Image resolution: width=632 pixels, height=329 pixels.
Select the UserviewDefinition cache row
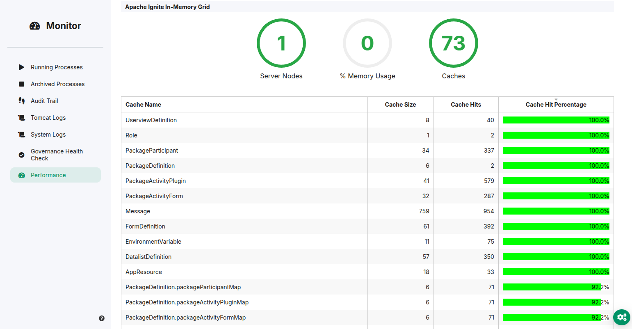(x=151, y=120)
